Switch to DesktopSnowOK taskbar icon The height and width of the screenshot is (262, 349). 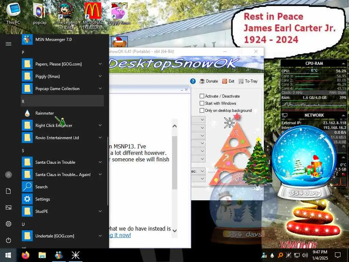click(75, 255)
